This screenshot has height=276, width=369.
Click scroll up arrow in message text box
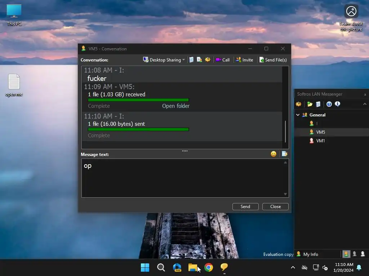point(285,162)
